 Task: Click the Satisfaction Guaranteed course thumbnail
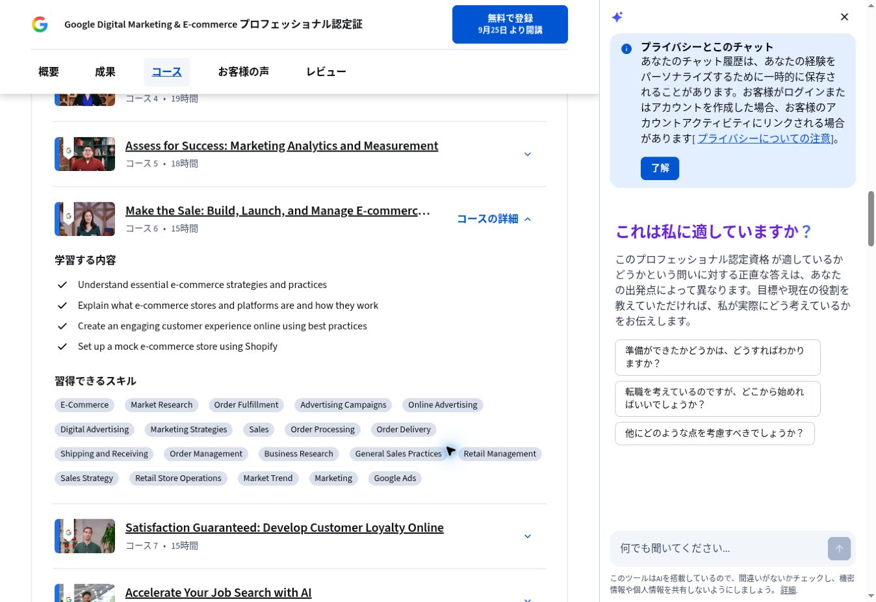(84, 536)
